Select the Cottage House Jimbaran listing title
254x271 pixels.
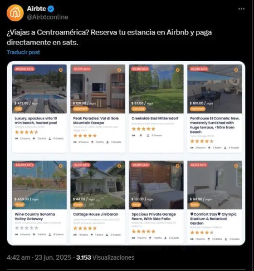[x=96, y=214]
